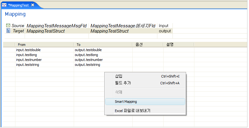249x128 pixels.
Task: Select the output.testlong cell
Action: [x=103, y=55]
